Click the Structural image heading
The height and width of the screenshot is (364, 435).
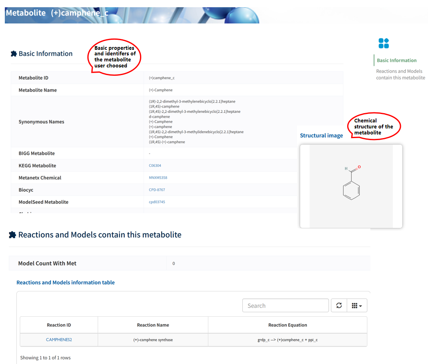click(x=321, y=136)
